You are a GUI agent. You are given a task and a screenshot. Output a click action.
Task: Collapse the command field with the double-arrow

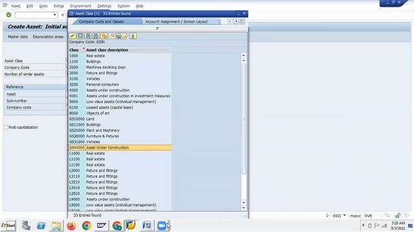63,15
